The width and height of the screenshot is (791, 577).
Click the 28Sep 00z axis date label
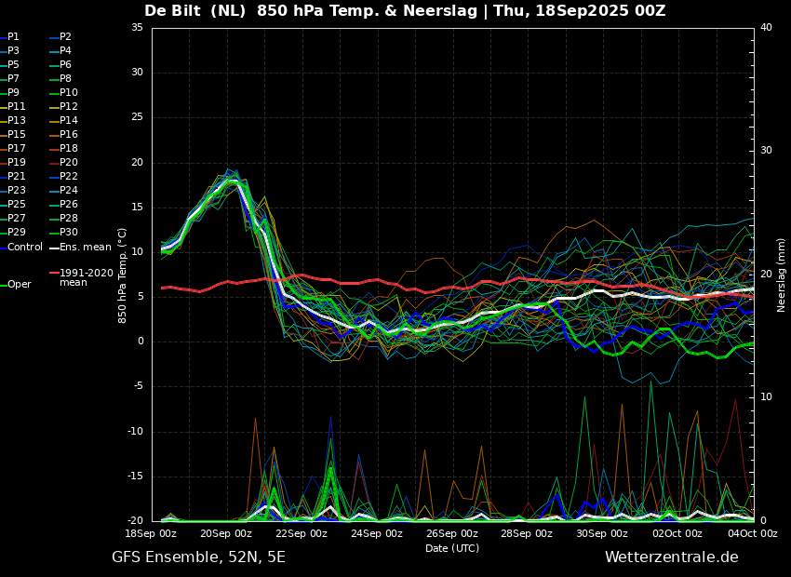[528, 533]
